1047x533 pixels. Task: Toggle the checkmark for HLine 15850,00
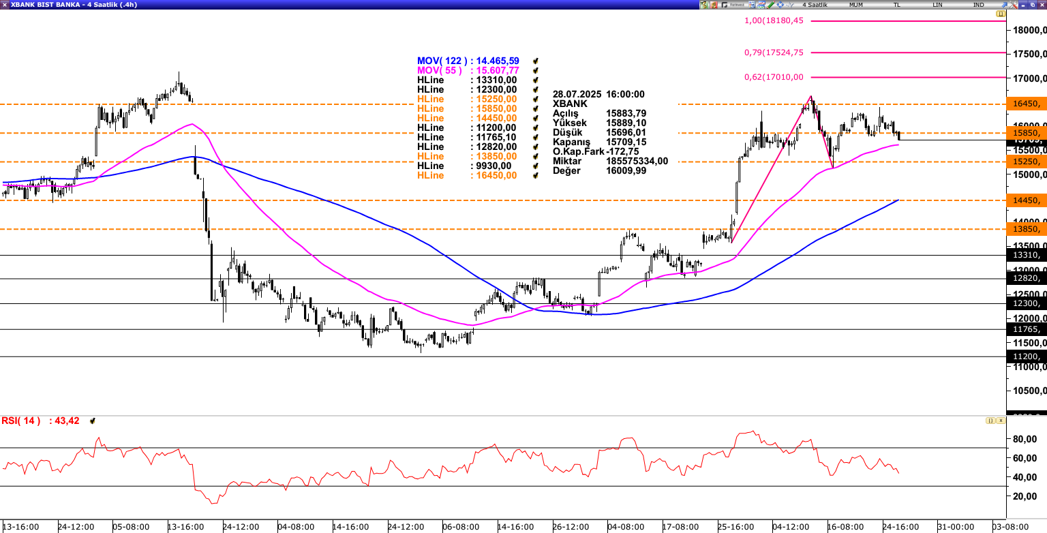[536, 108]
